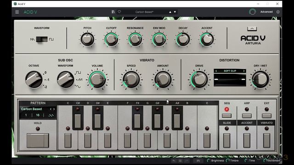Click the Carbon Based preset name field

pyautogui.click(x=144, y=12)
